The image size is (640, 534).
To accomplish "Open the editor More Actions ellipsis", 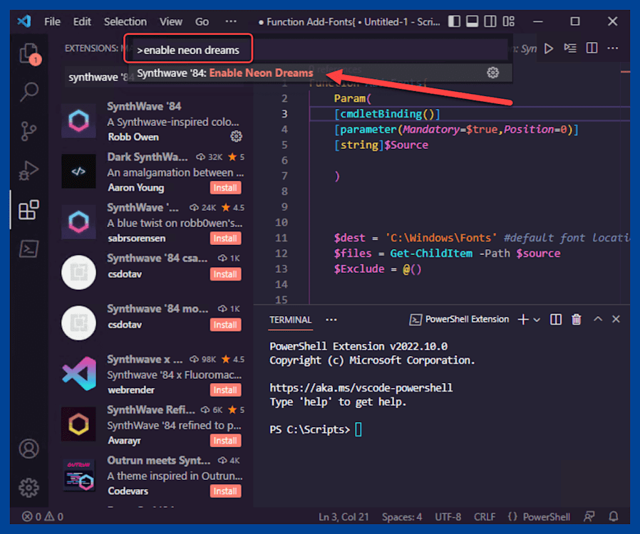I will pos(613,48).
